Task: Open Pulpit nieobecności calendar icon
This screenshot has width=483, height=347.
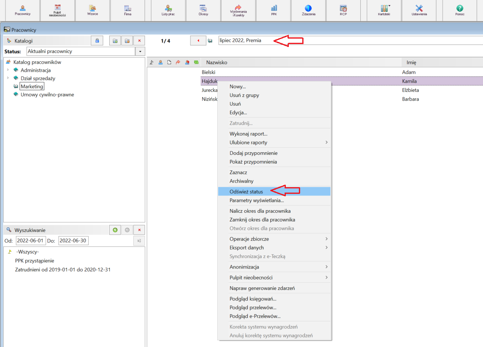Action: coord(57,10)
